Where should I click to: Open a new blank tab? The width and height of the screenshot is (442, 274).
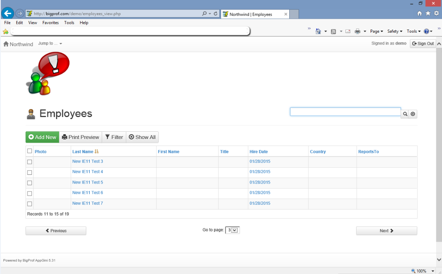(294, 14)
